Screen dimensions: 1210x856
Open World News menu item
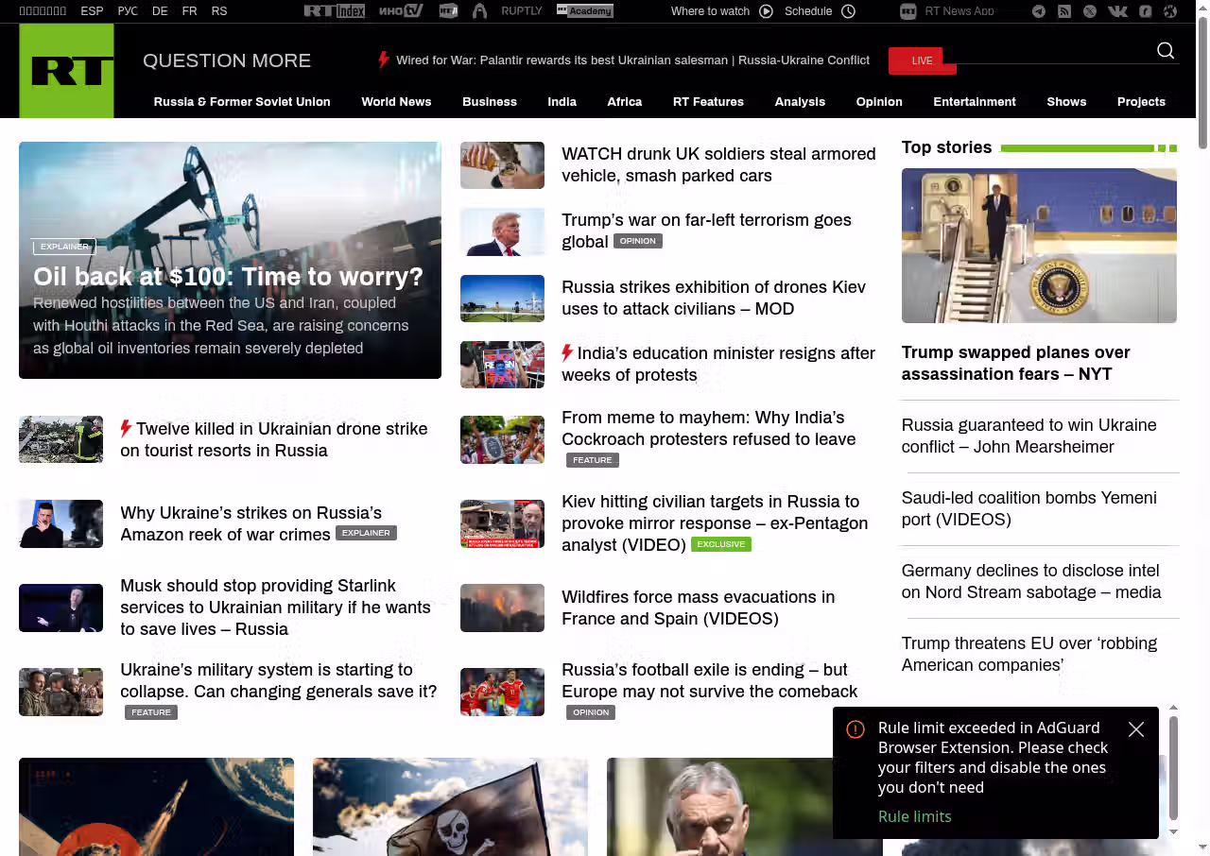click(x=396, y=102)
